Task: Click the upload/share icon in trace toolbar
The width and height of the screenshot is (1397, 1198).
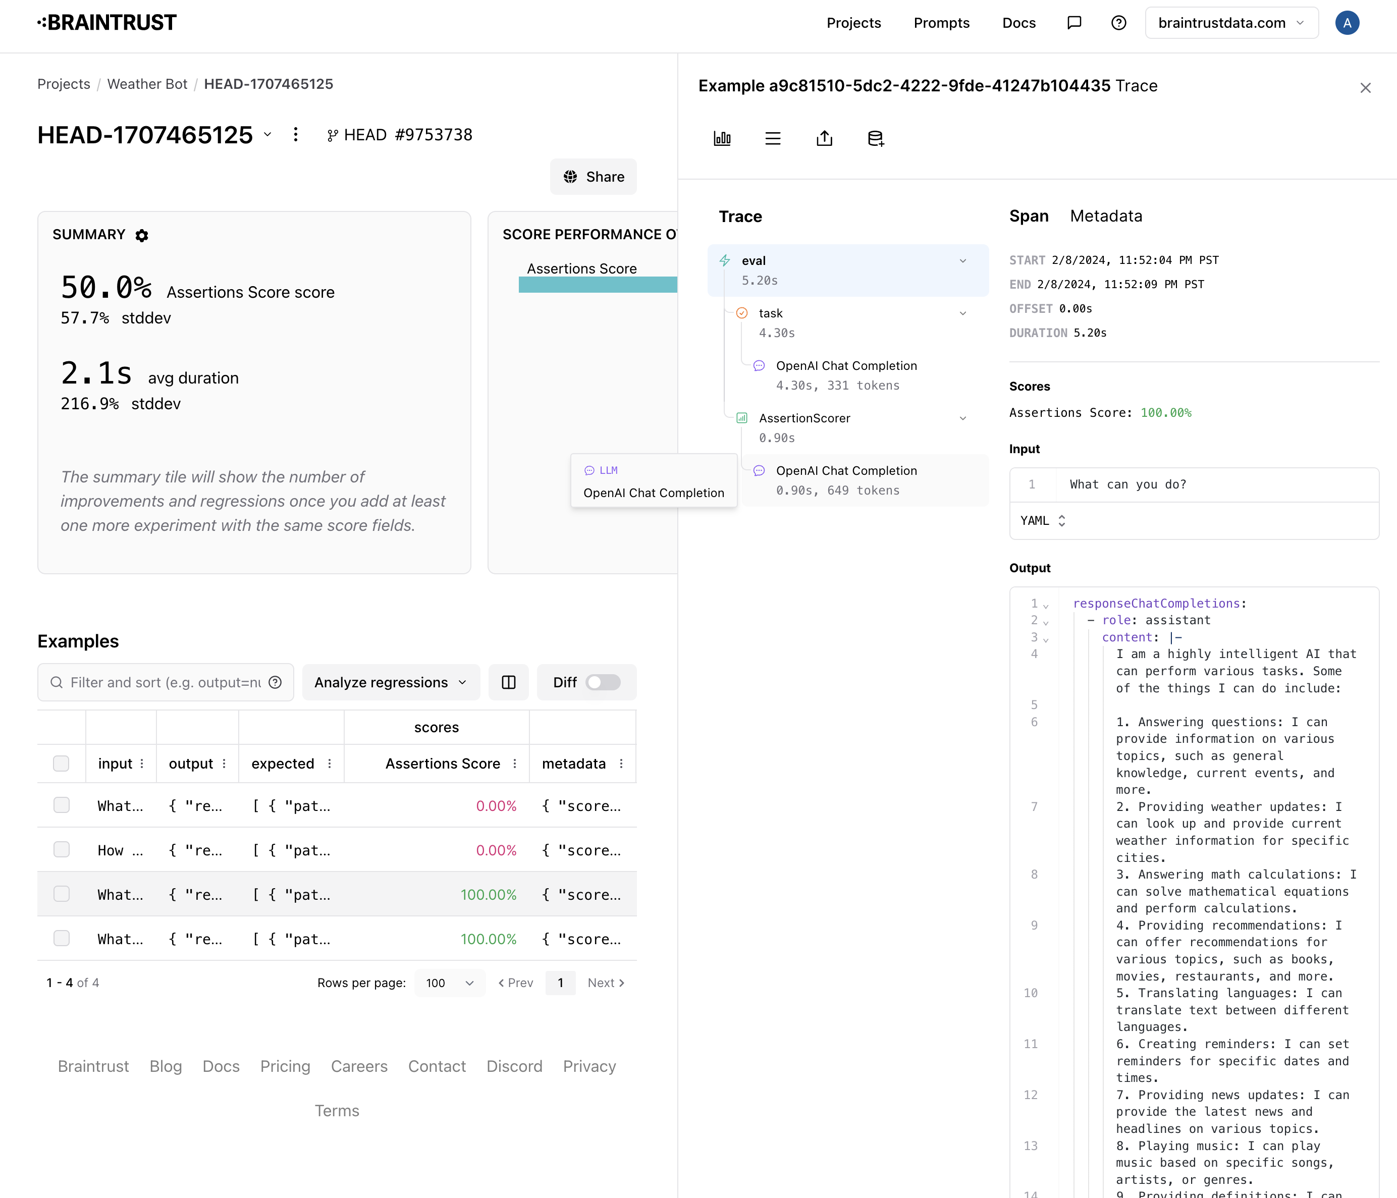Action: pos(824,138)
